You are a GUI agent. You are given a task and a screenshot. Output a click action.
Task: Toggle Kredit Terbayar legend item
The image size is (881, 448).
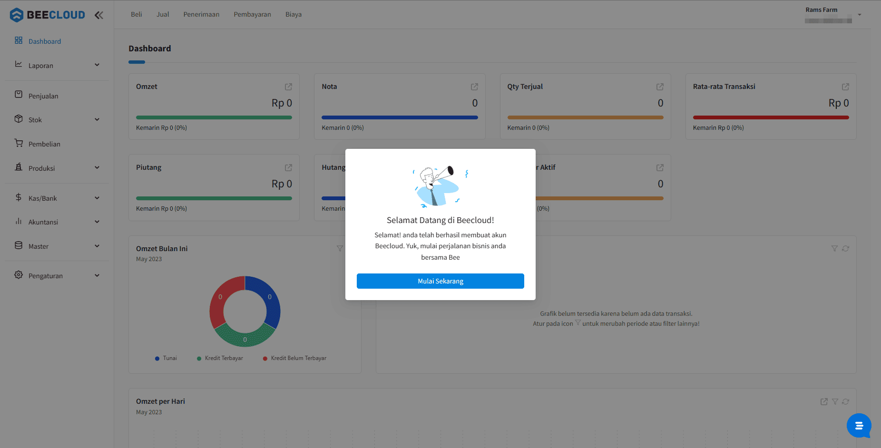click(x=220, y=358)
